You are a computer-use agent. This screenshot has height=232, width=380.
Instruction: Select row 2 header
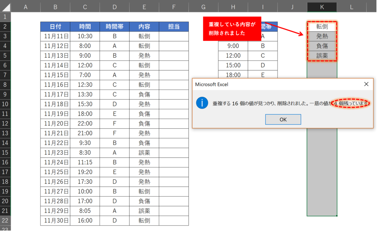[x=5, y=26]
